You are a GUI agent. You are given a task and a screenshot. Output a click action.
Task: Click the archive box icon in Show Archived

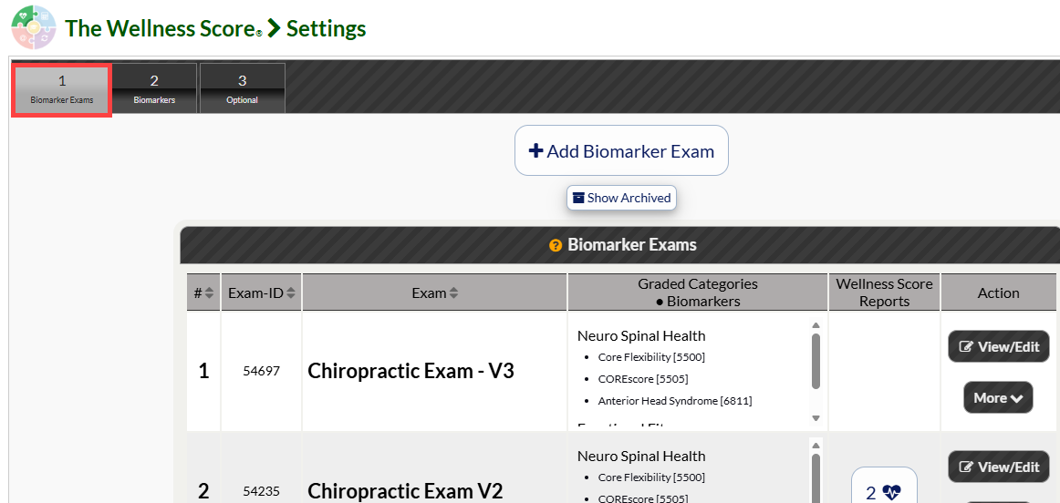pyautogui.click(x=578, y=198)
